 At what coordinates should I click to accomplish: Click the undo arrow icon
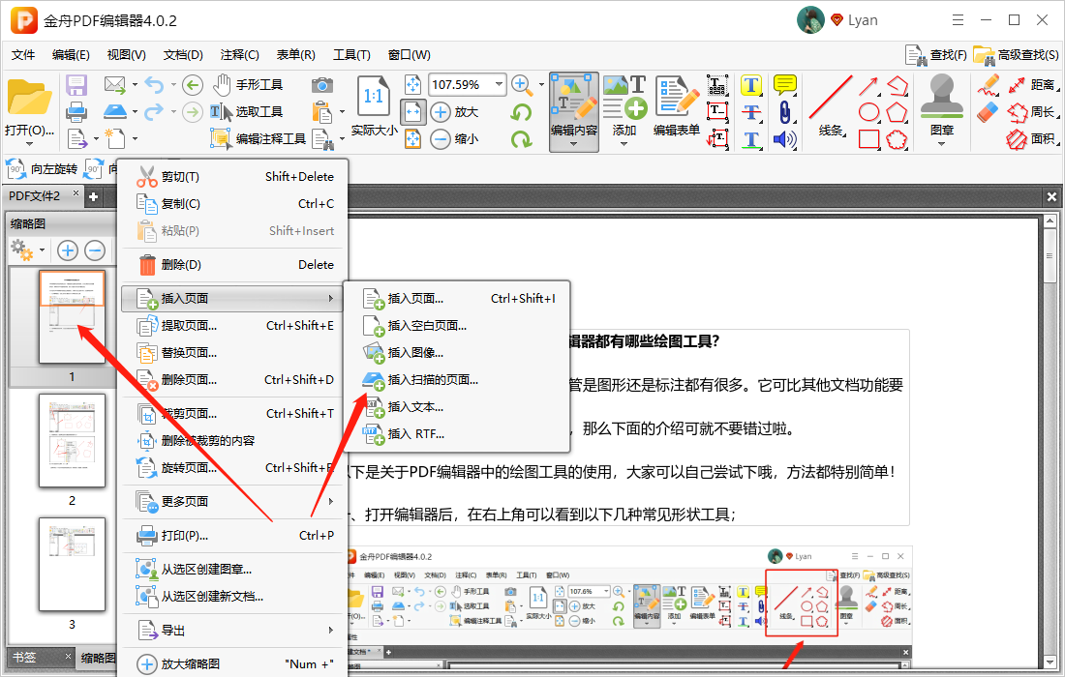154,85
